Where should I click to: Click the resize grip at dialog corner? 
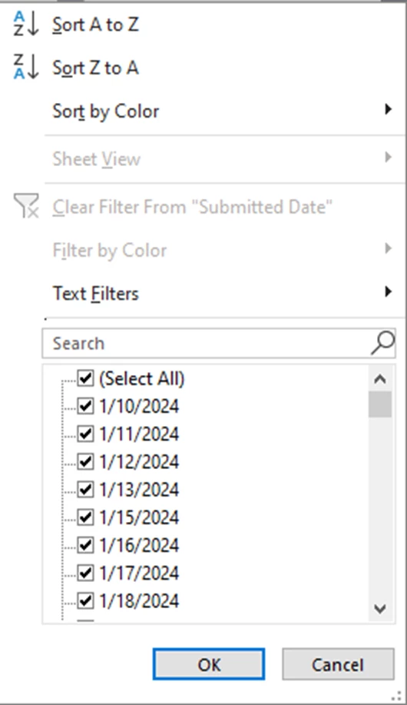(x=399, y=696)
